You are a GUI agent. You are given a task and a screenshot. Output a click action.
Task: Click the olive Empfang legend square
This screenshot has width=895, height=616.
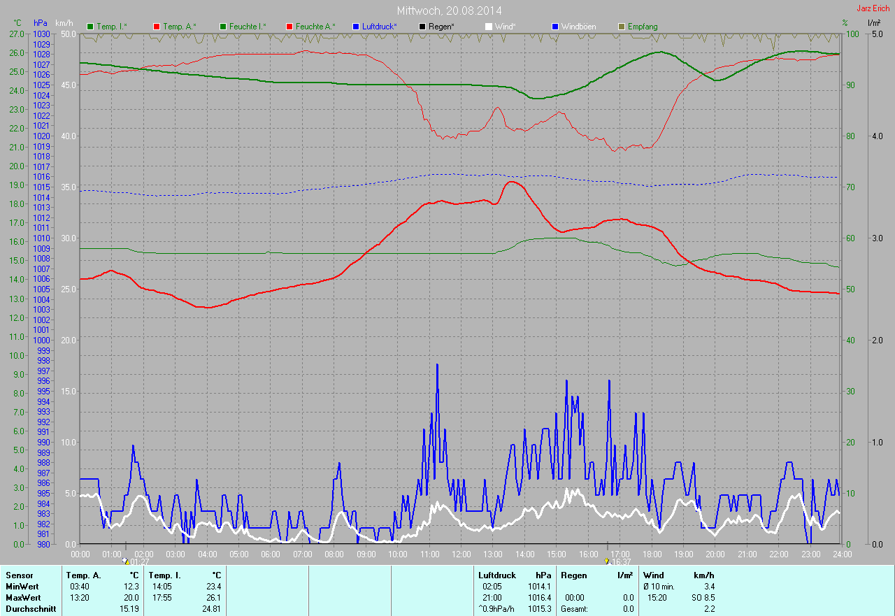[x=622, y=27]
